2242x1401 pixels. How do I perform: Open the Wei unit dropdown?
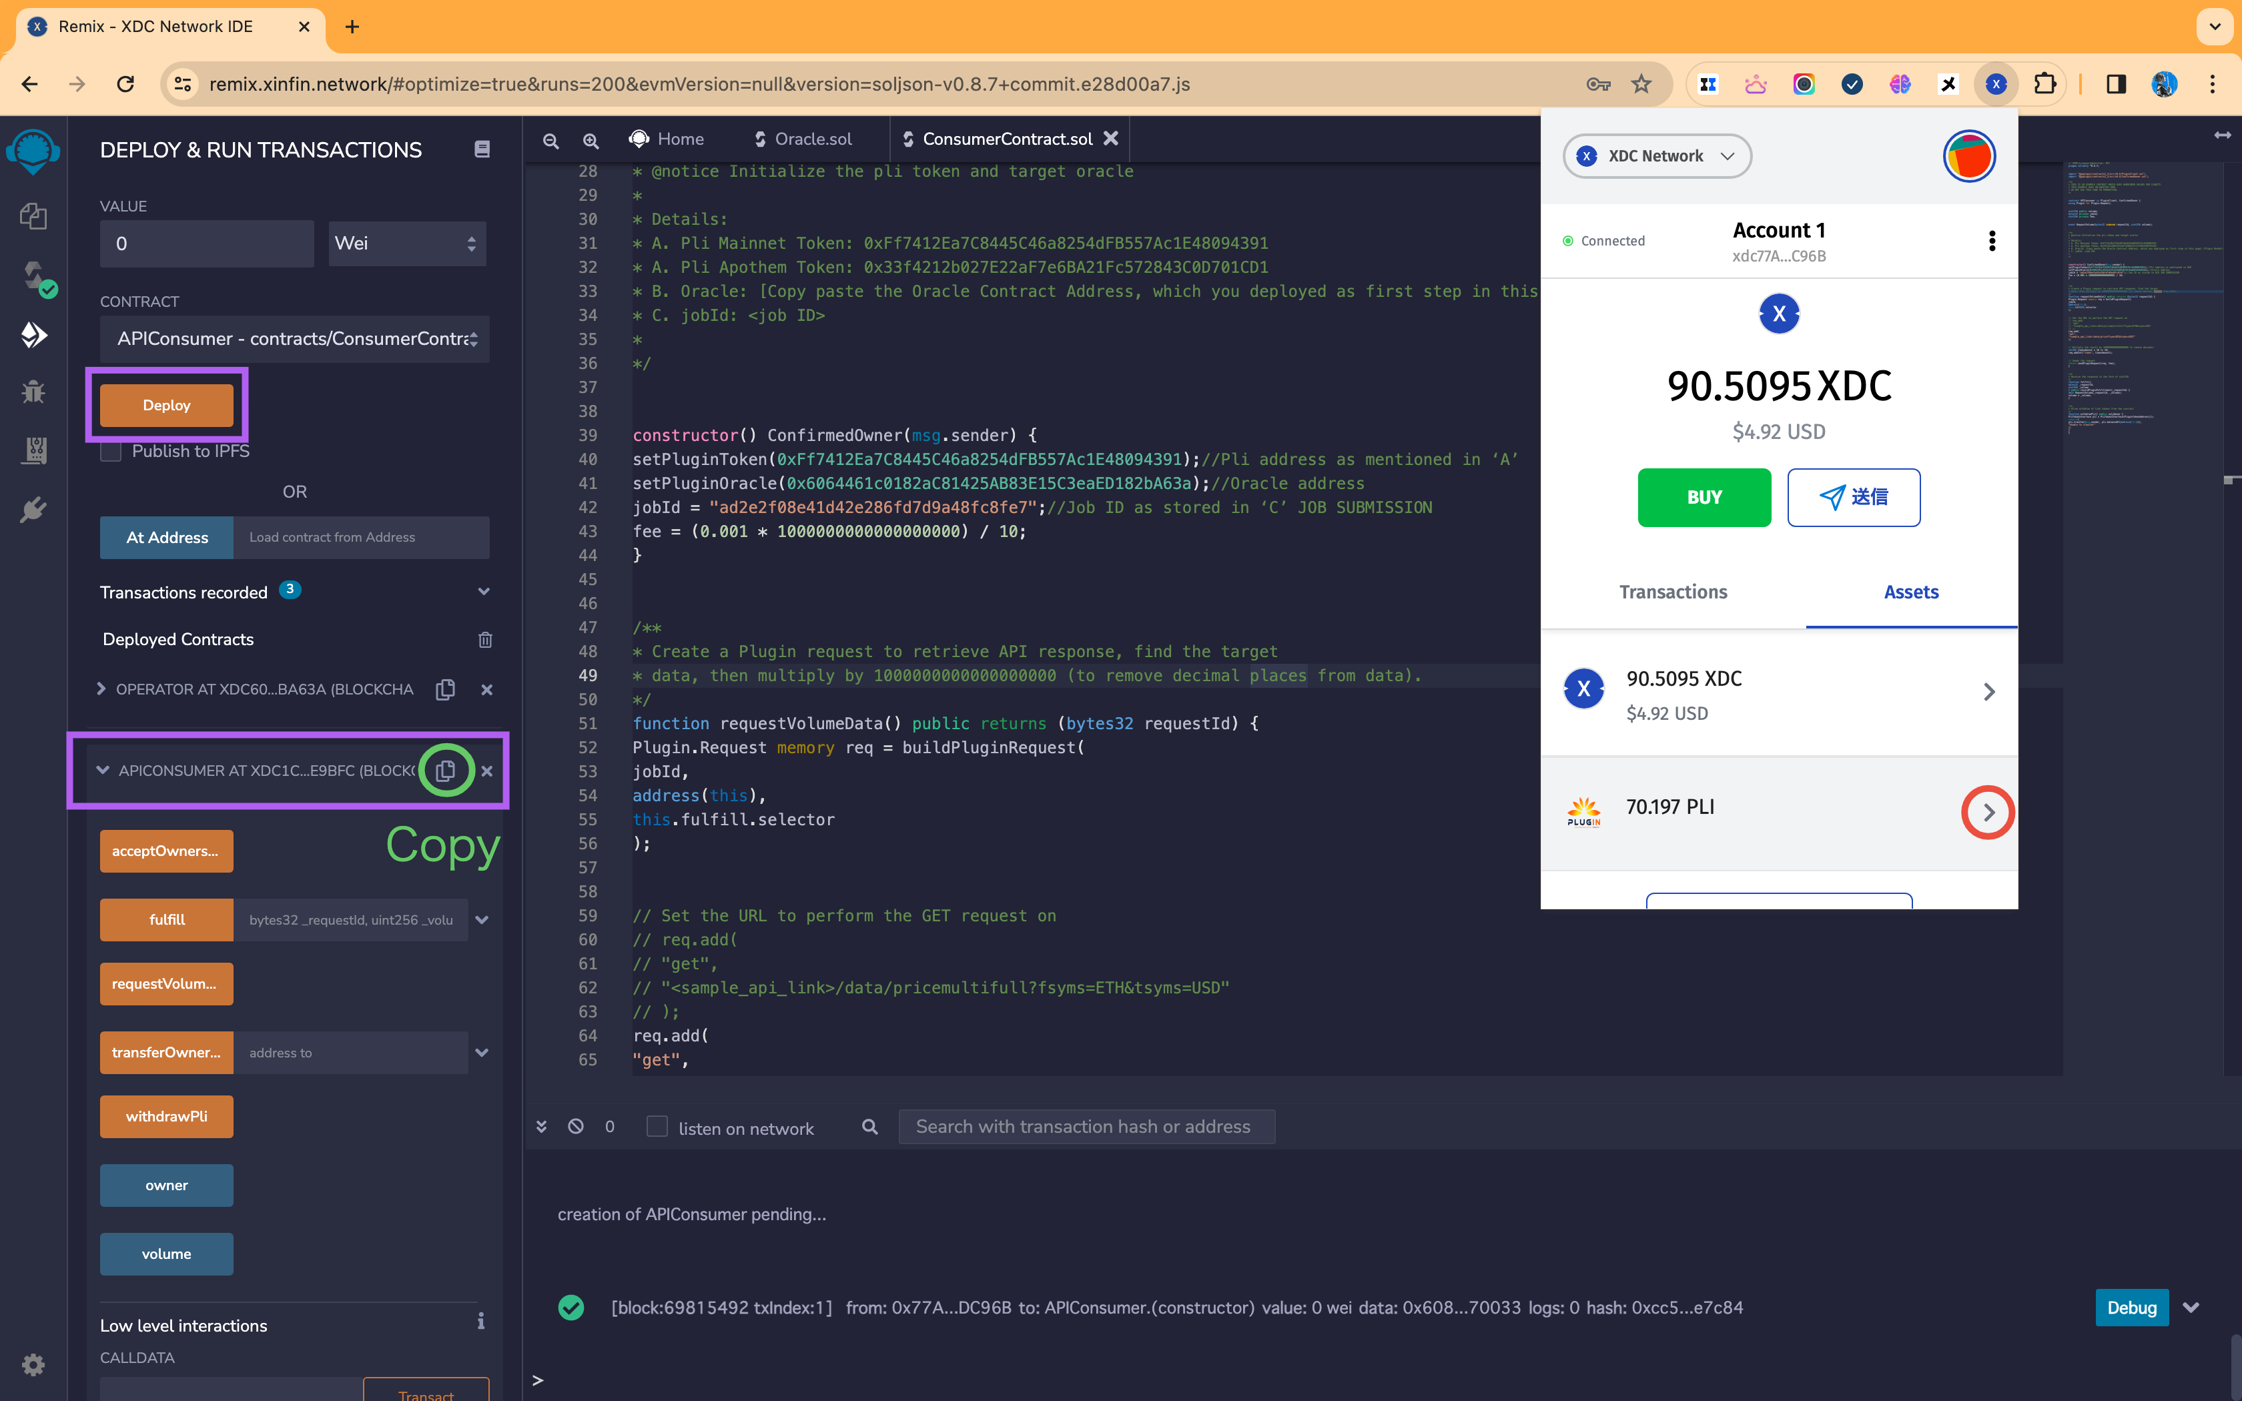coord(407,243)
